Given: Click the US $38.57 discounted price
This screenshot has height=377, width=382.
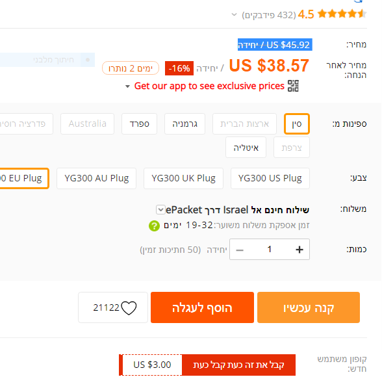Looking at the screenshot, I should (269, 65).
